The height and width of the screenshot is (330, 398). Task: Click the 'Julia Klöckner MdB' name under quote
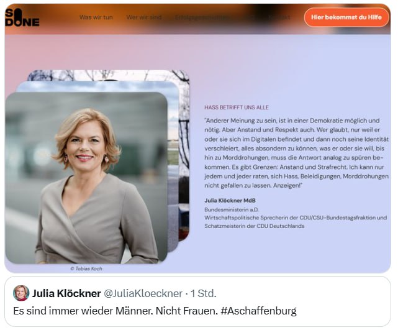(x=230, y=201)
